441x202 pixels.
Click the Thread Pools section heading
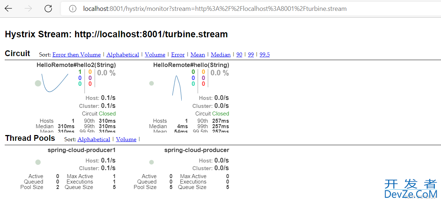30,138
